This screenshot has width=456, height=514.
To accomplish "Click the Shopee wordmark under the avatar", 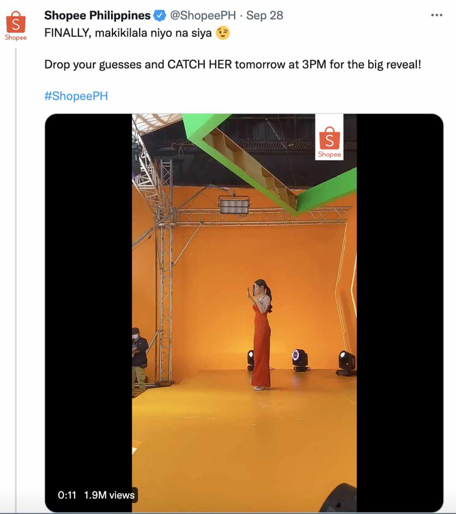I will point(16,38).
